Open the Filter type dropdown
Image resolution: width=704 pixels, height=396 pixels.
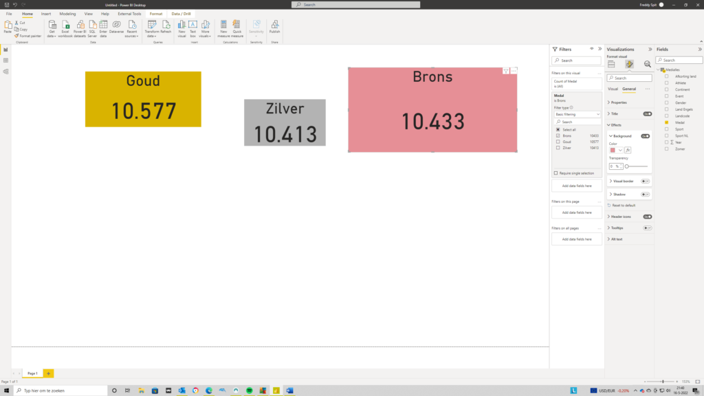click(577, 113)
